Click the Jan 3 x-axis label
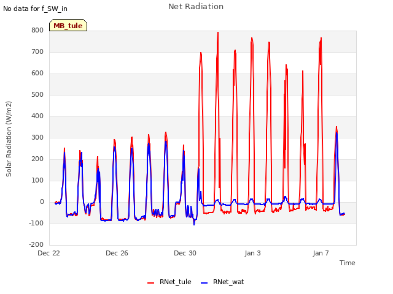Viewport: 393px width, 294px height. (x=252, y=253)
